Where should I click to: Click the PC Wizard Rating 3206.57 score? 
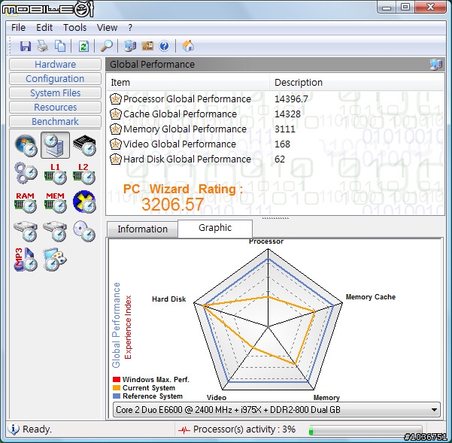173,205
